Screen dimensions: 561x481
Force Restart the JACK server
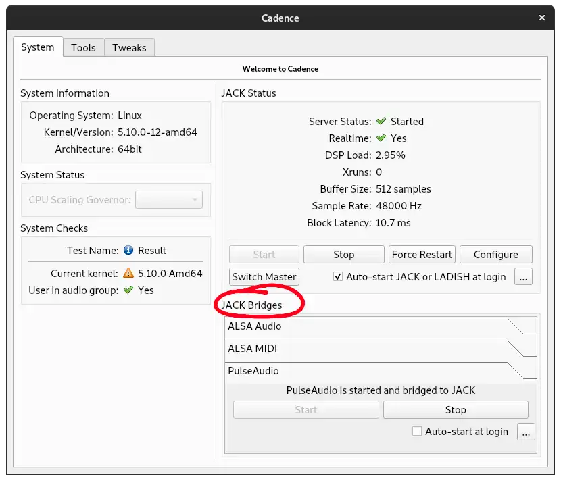[x=422, y=254]
